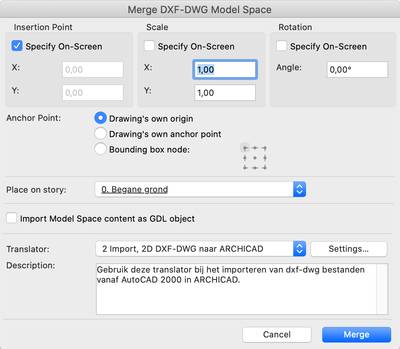Select the top-left bounding box node
The image size is (400, 349).
coord(245,148)
